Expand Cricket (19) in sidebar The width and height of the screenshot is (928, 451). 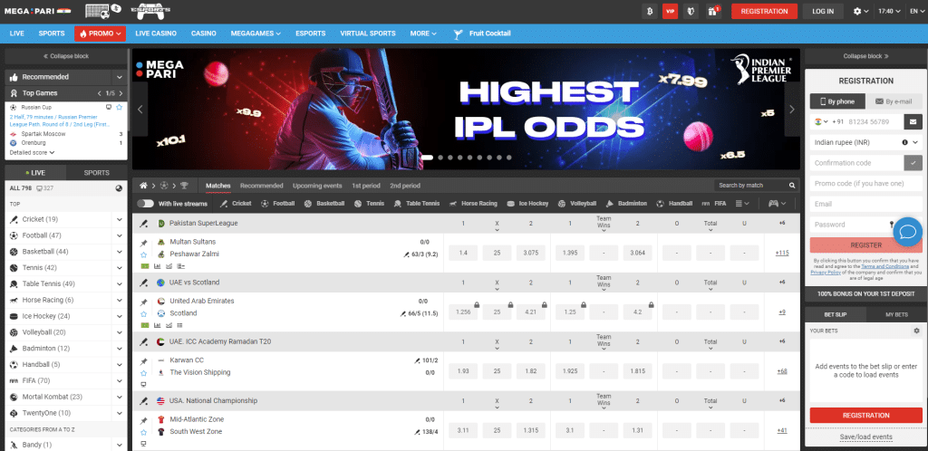pos(119,219)
